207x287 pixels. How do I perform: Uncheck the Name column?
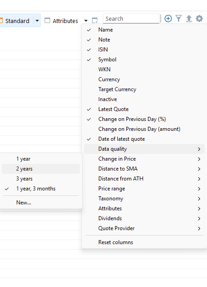pyautogui.click(x=144, y=30)
